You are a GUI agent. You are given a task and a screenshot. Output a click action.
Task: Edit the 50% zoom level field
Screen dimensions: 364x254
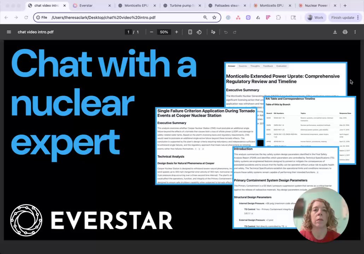(x=164, y=32)
